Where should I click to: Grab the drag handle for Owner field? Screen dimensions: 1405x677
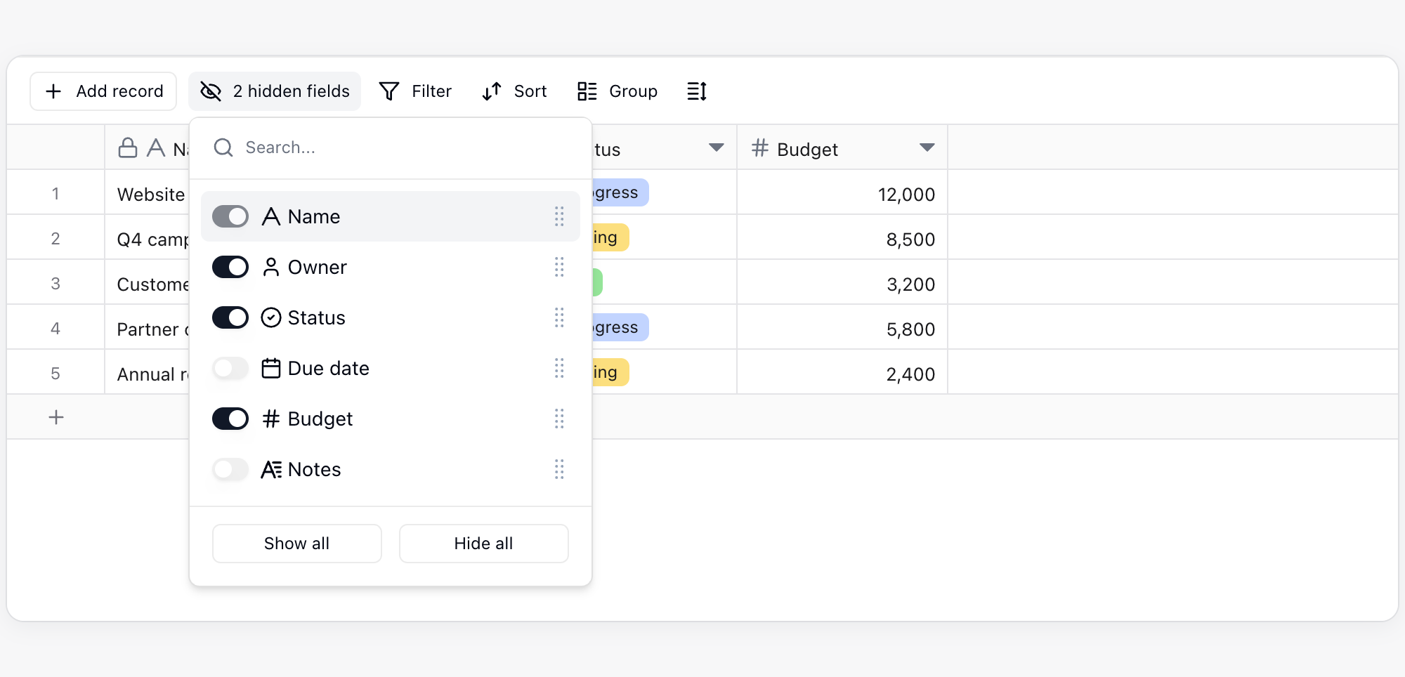click(559, 267)
